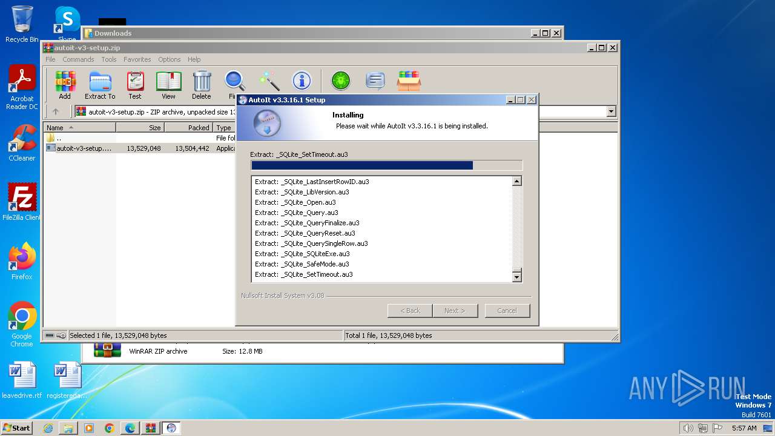The height and width of the screenshot is (436, 775).
Task: Select the autoit-v3-setup file row
Action: [x=140, y=148]
